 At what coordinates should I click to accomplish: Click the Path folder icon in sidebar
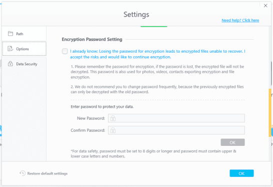click(x=10, y=34)
